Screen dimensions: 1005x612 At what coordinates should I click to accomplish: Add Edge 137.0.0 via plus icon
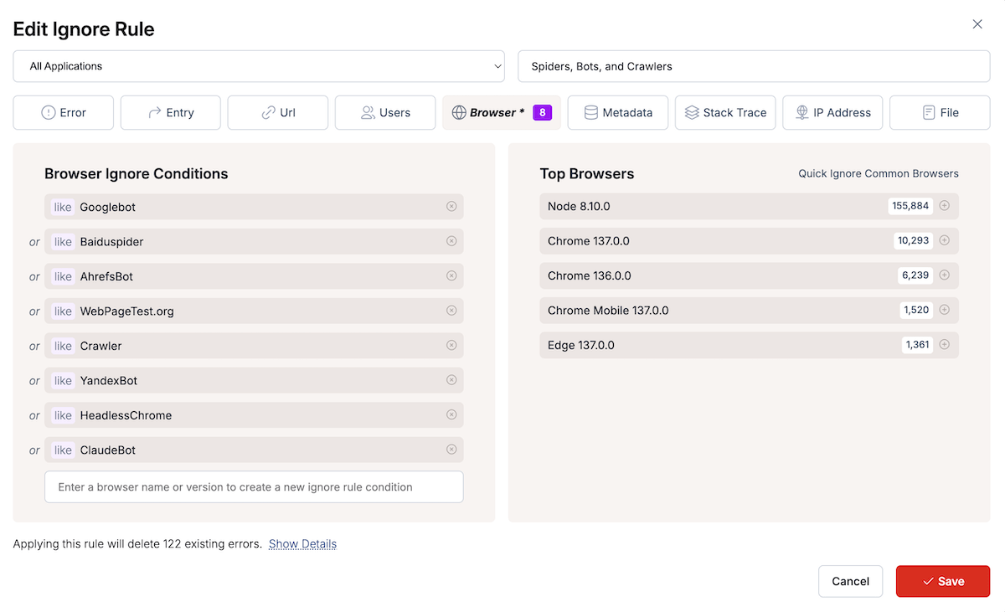[945, 345]
